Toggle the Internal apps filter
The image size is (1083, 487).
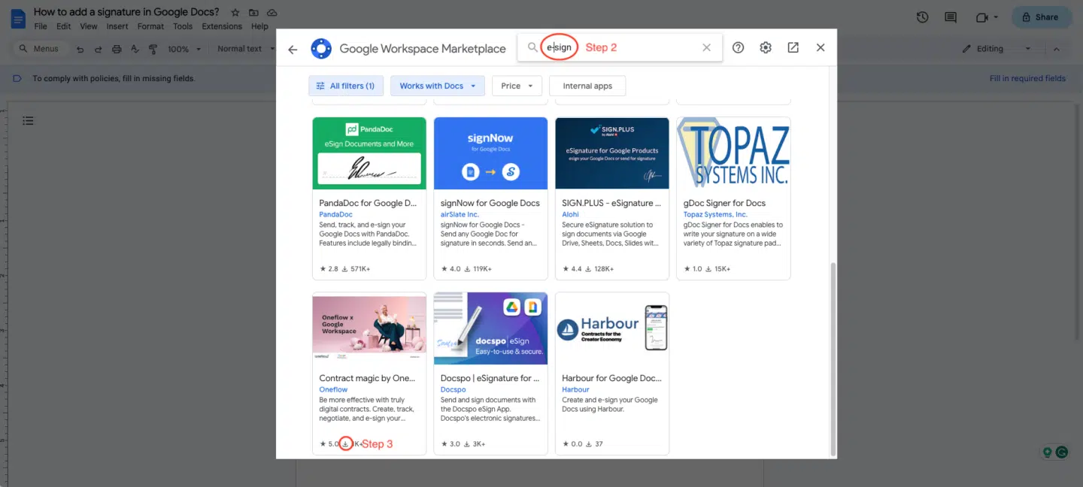click(587, 86)
